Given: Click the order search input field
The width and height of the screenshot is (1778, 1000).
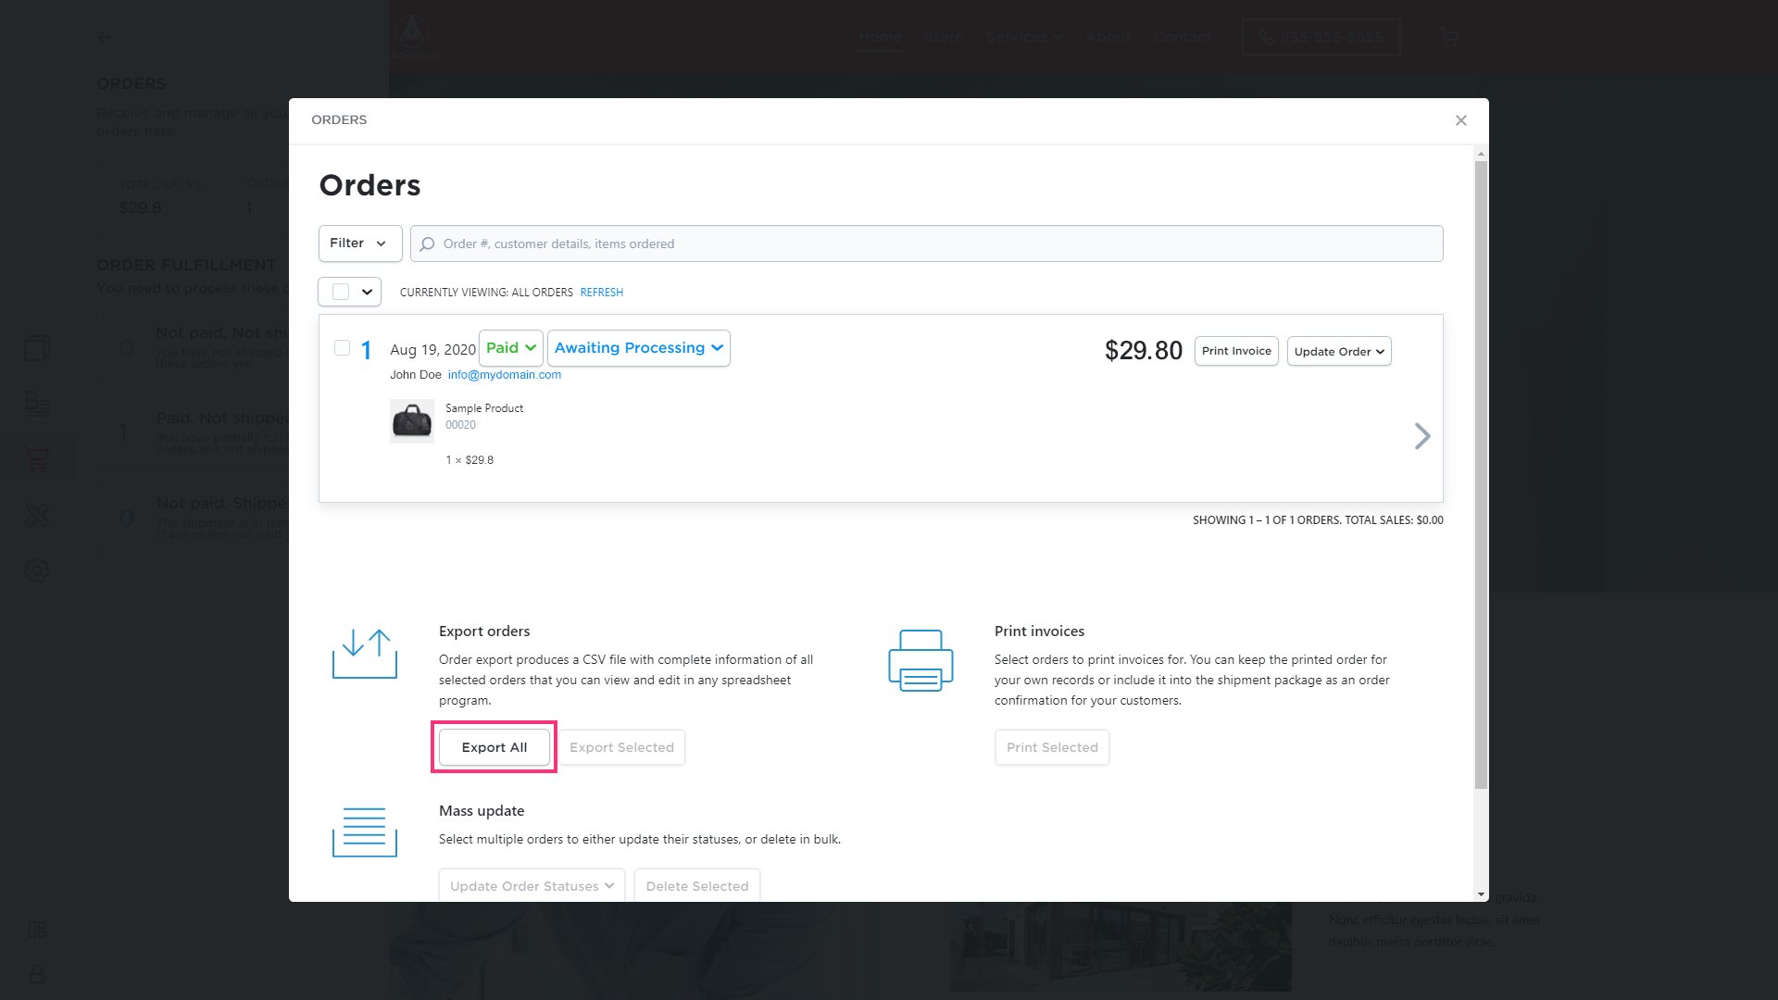Looking at the screenshot, I should coord(926,244).
